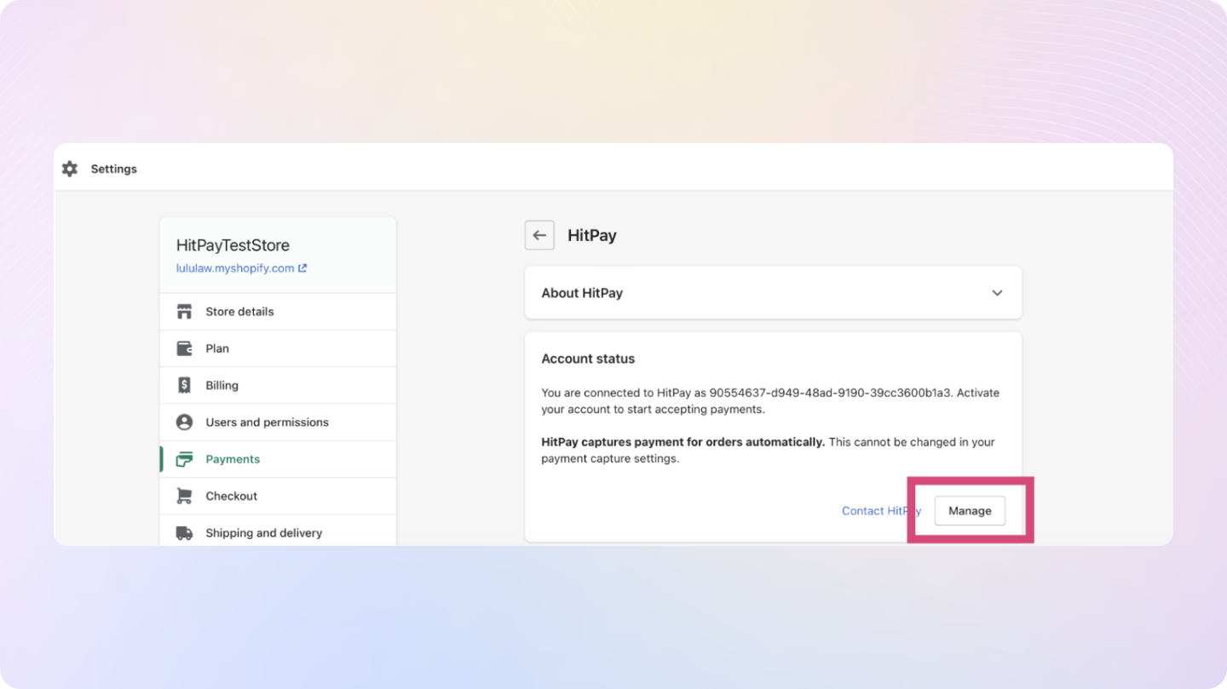Click the Plan wallet icon
Viewport: 1227px width, 689px height.
tap(184, 348)
